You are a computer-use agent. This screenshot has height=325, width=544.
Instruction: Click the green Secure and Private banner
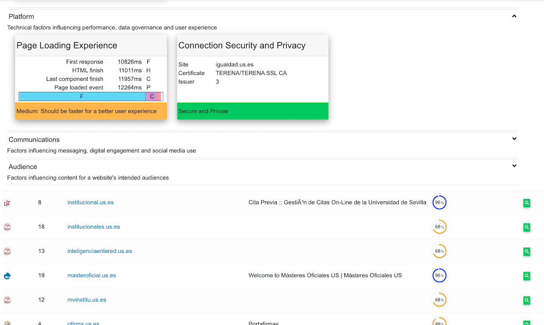(253, 111)
